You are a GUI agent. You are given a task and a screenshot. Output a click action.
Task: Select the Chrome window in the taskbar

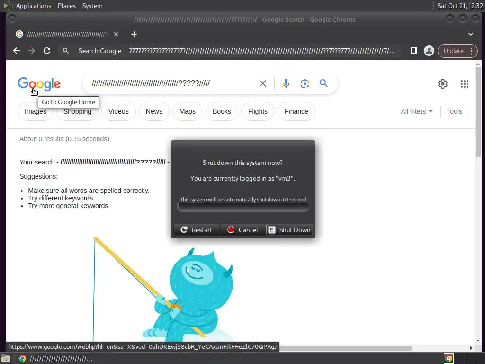pos(56,359)
